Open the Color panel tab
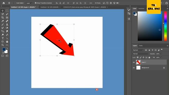Screen dimensions: 169x95 (134, 8)
